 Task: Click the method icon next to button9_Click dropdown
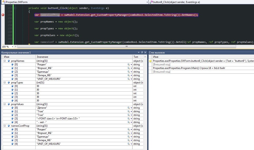click(x=151, y=2)
